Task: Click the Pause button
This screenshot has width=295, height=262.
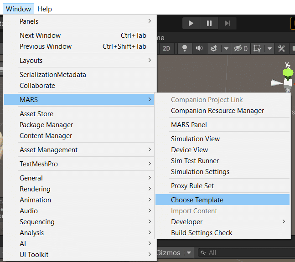Action: (x=209, y=23)
